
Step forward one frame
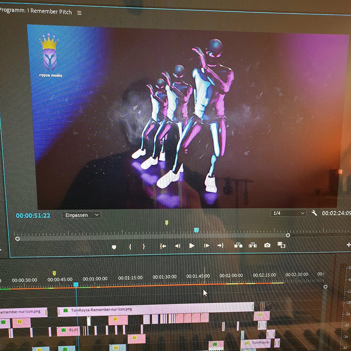tap(207, 245)
